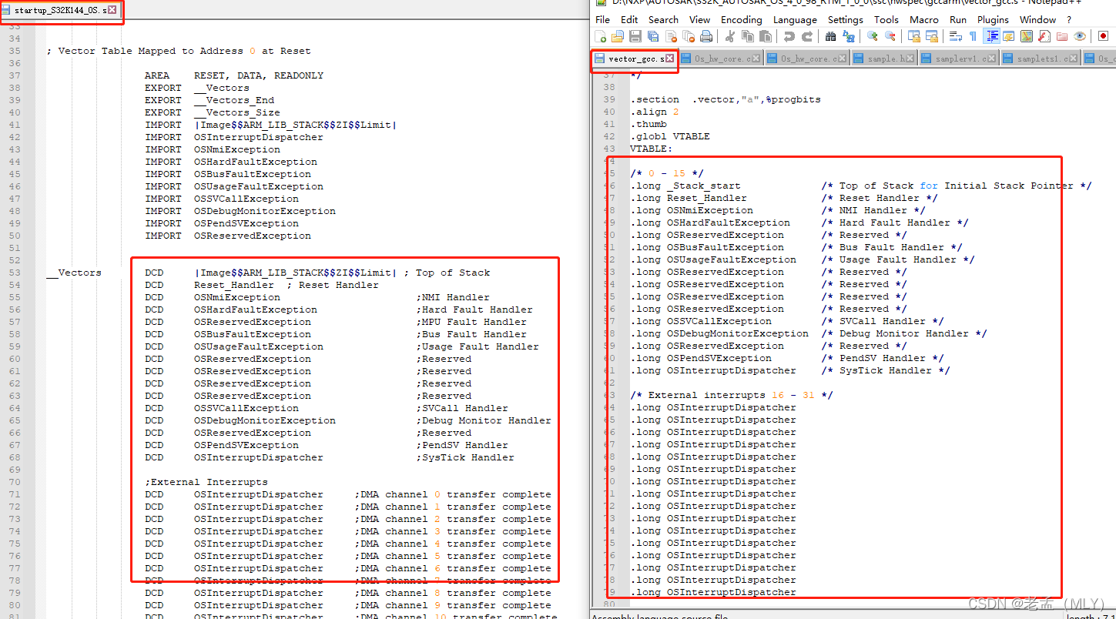1116x619 pixels.
Task: Open the Settings menu
Action: (x=845, y=19)
